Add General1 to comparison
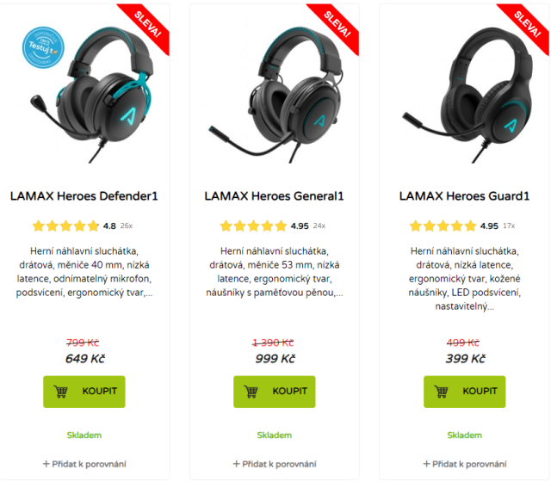 (275, 464)
